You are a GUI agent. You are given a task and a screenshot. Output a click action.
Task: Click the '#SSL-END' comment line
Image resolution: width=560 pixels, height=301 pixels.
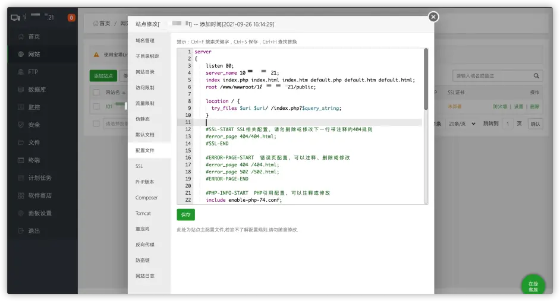tap(217, 143)
